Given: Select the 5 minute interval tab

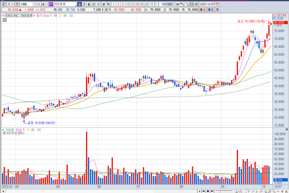Looking at the screenshot, I should [123, 4].
